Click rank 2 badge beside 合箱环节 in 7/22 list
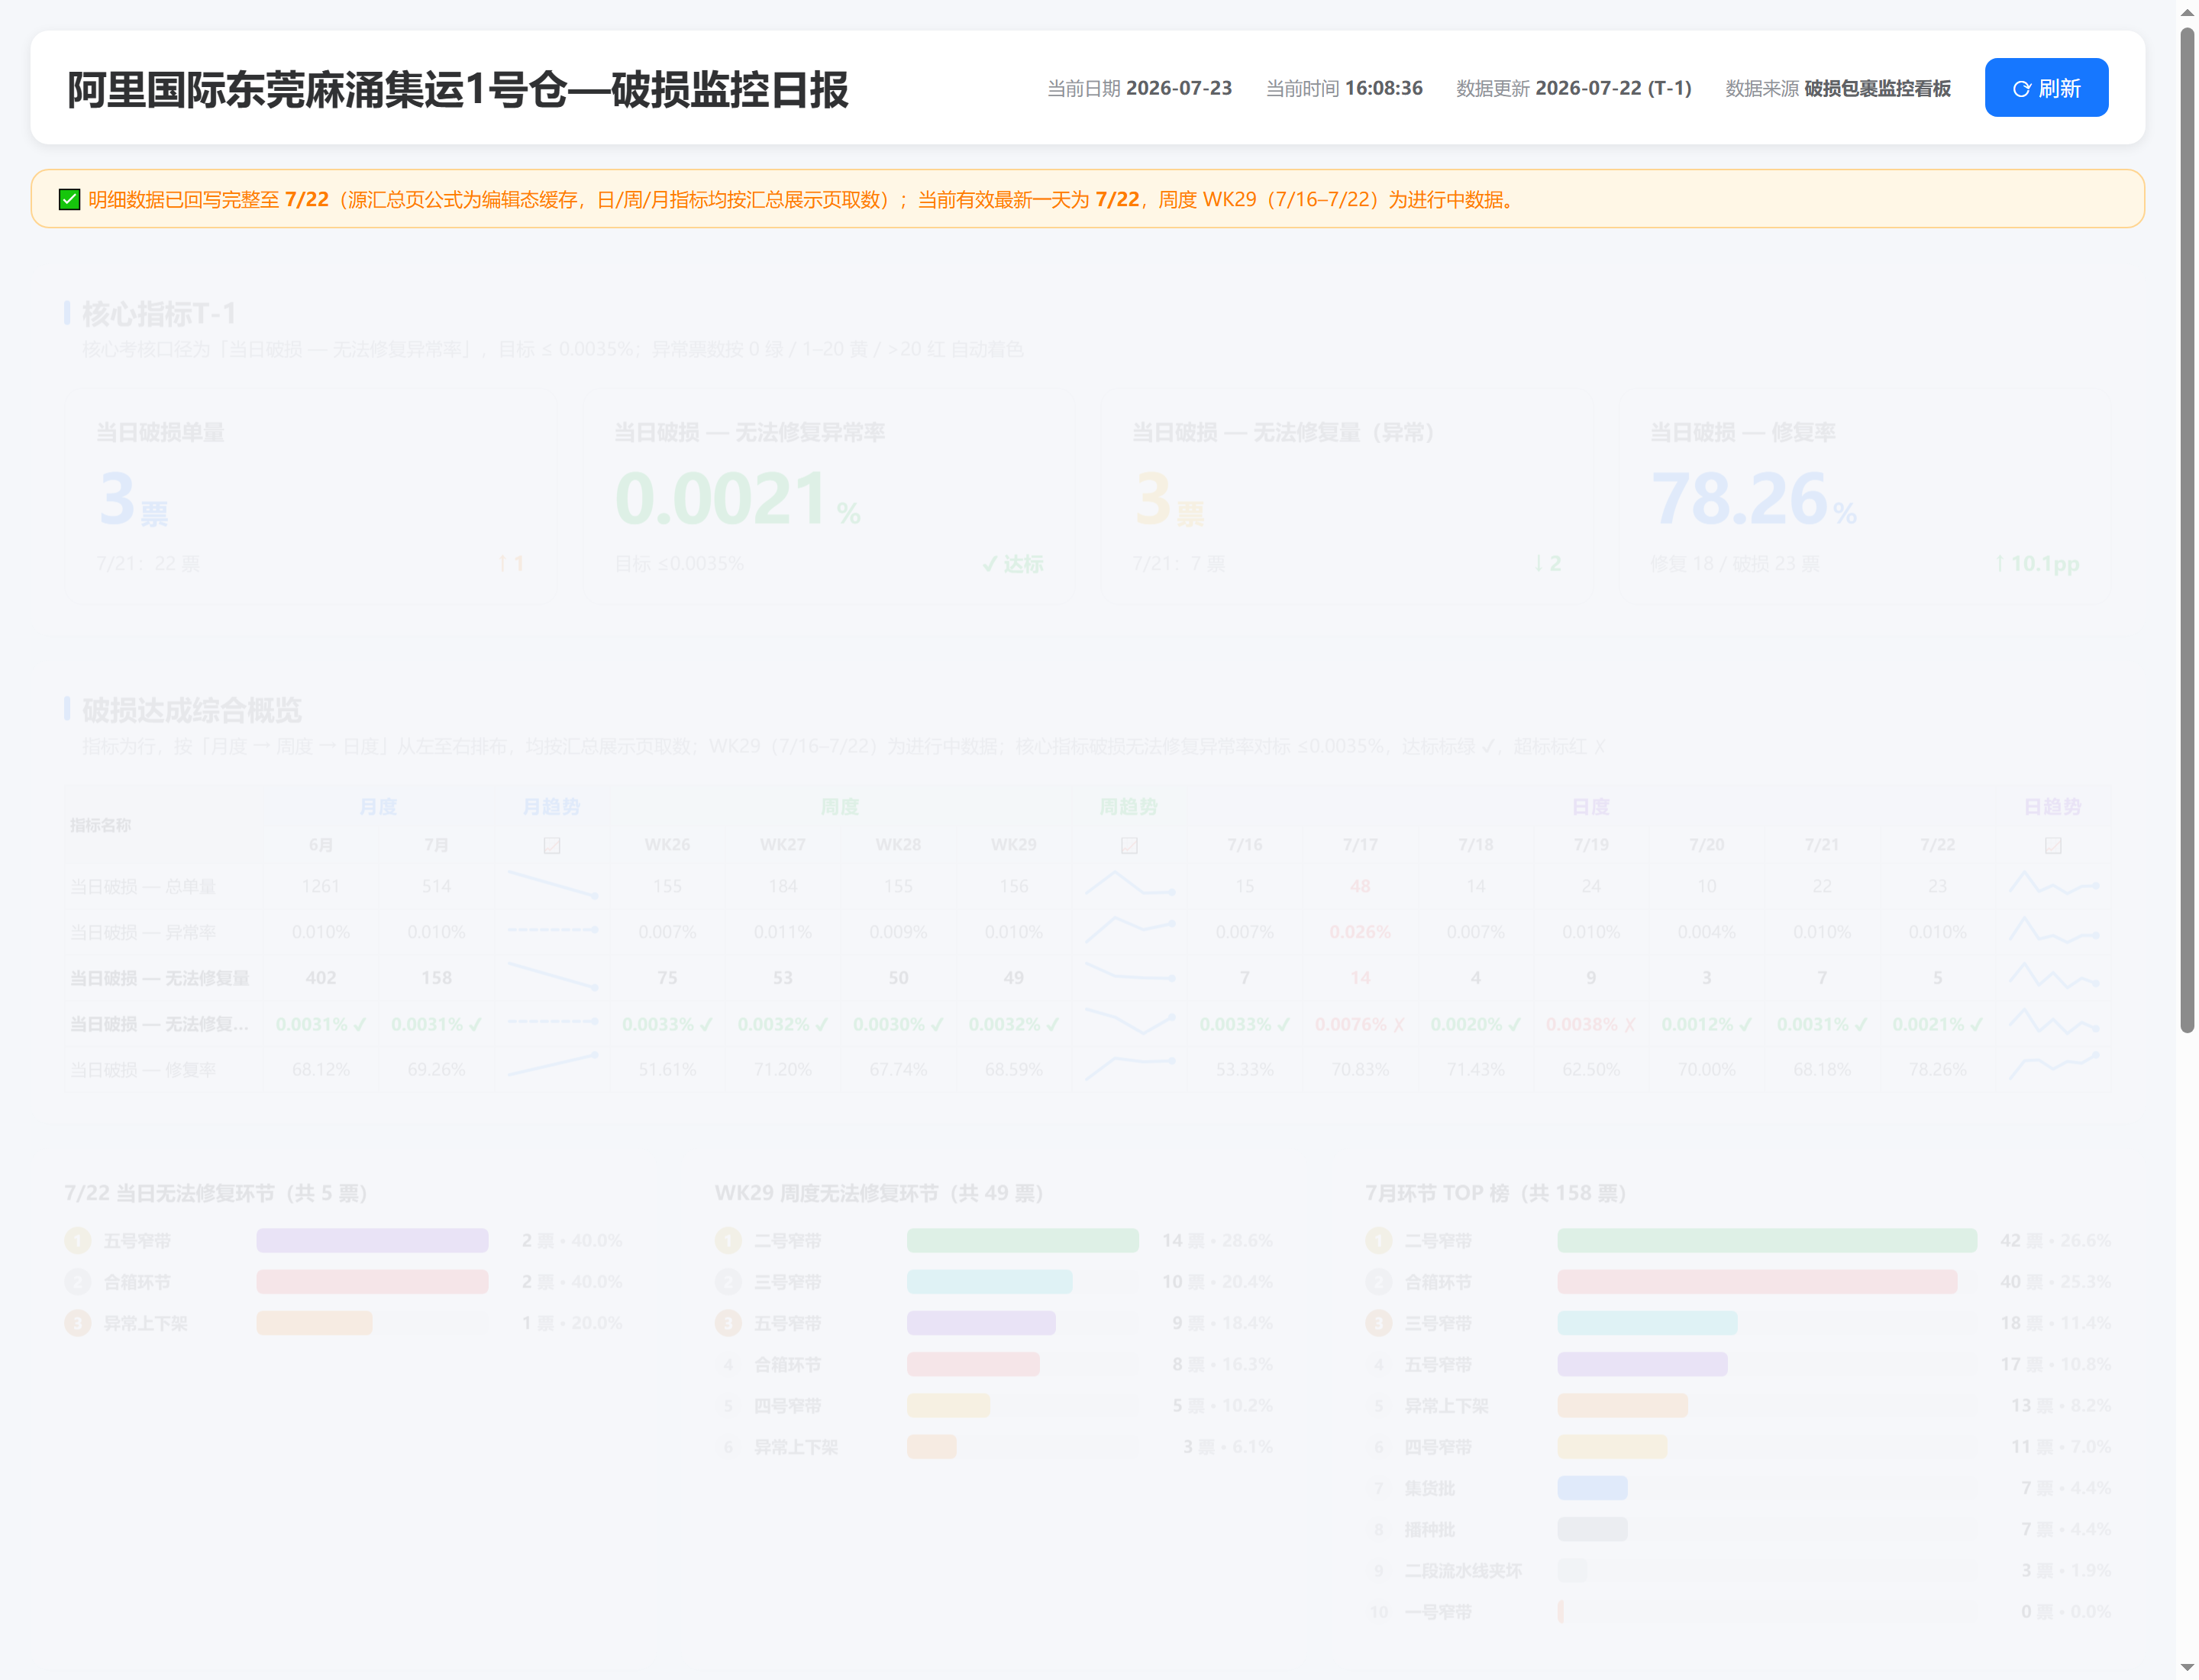 pos(78,1282)
